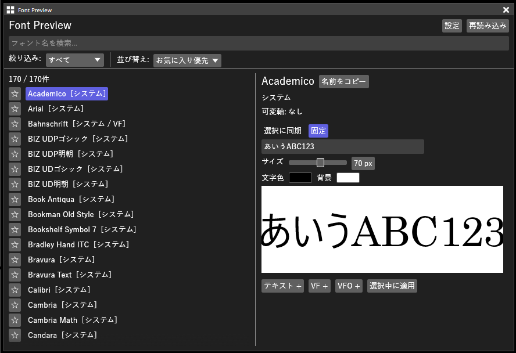The width and height of the screenshot is (516, 353).
Task: Click the star next to Bravura [システム]
Action: click(15, 260)
